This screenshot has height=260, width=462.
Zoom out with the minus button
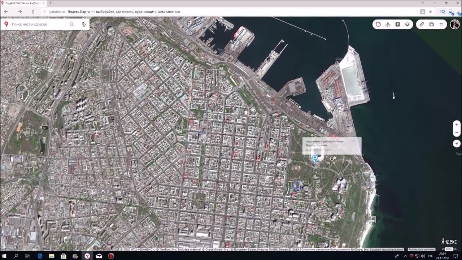point(457,133)
